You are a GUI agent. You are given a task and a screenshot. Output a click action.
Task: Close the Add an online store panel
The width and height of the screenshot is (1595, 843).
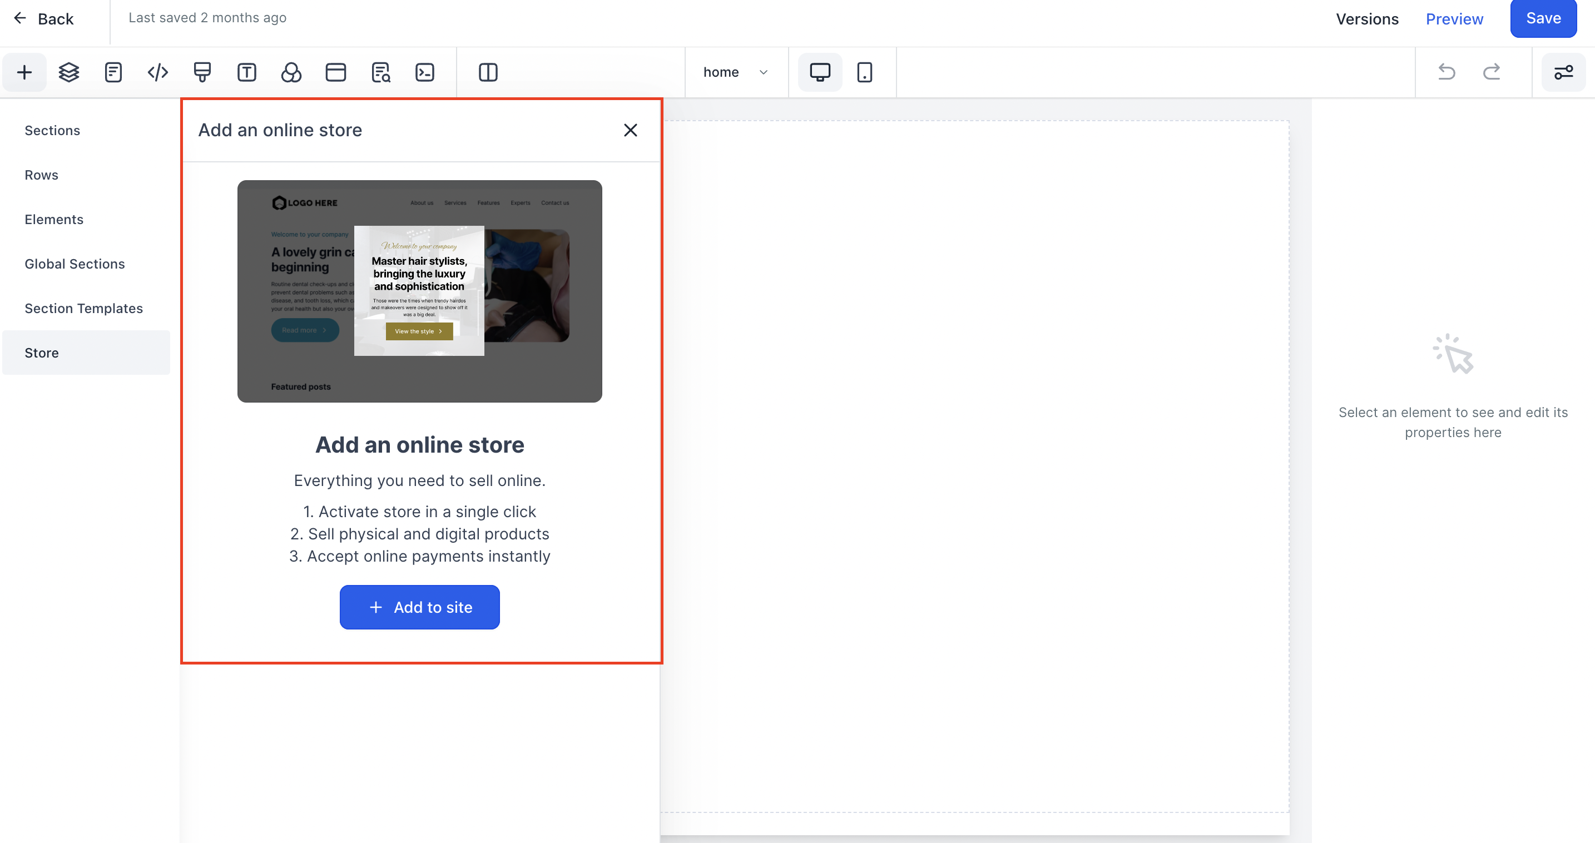(630, 130)
